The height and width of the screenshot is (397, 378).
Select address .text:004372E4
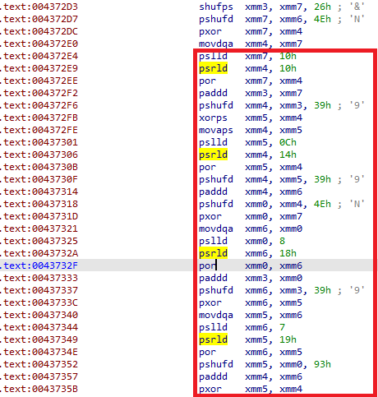(x=39, y=56)
